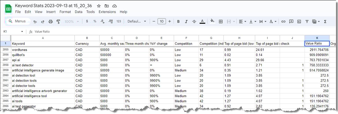Open the Menus search box
Screen dimensions: 338x114
click(18, 21)
